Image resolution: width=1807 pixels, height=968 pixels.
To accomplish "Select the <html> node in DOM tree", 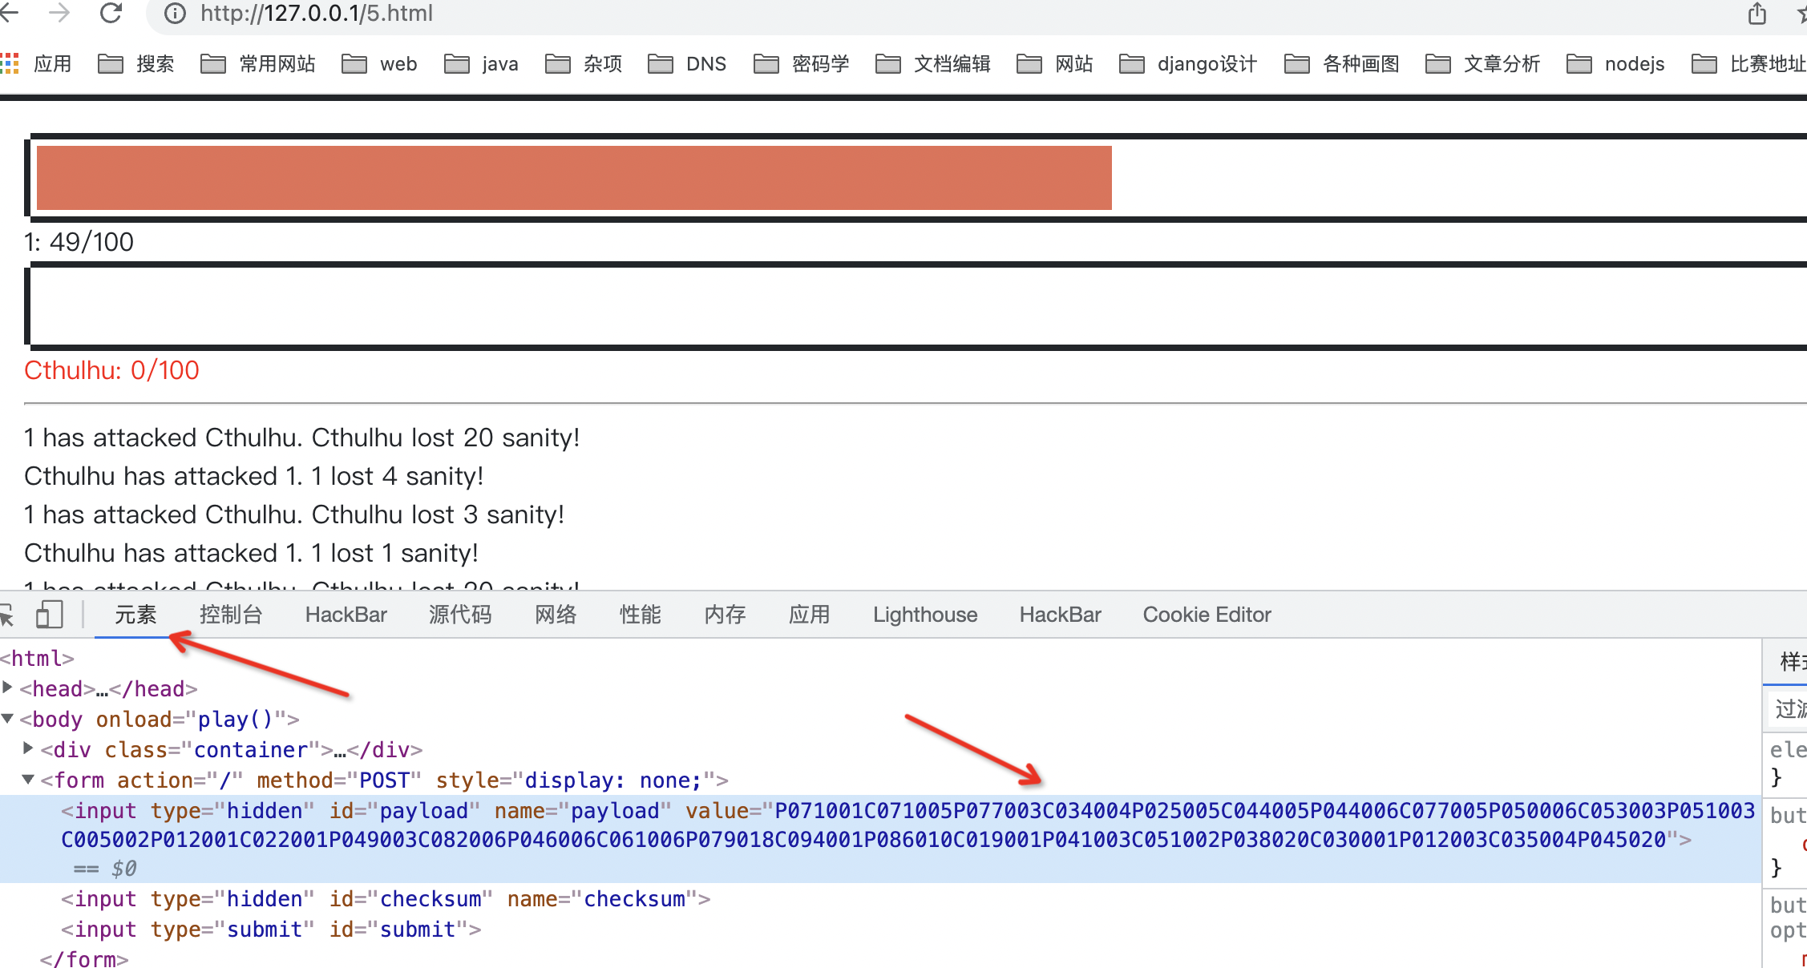I will (37, 659).
